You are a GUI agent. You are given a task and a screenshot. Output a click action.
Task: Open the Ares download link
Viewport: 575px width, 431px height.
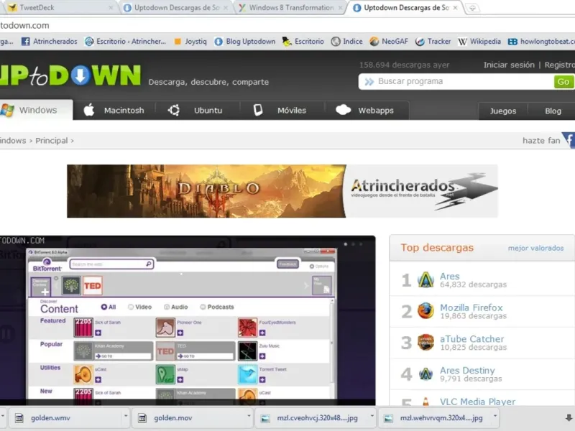(x=450, y=276)
